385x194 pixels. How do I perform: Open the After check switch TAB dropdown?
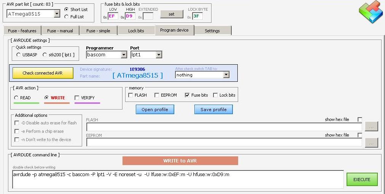click(226, 75)
